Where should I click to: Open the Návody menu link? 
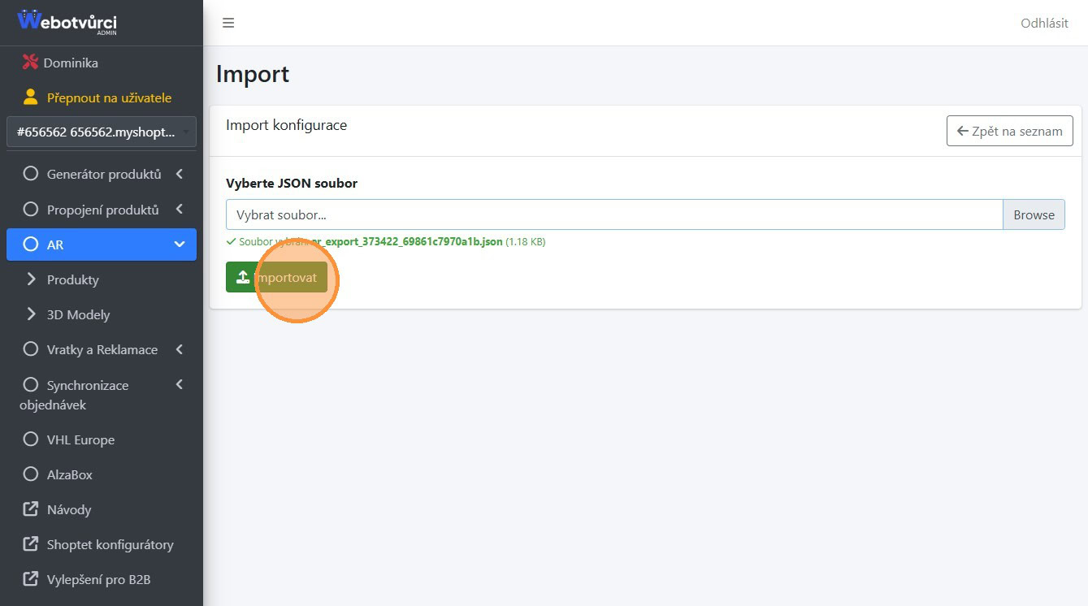(102, 509)
